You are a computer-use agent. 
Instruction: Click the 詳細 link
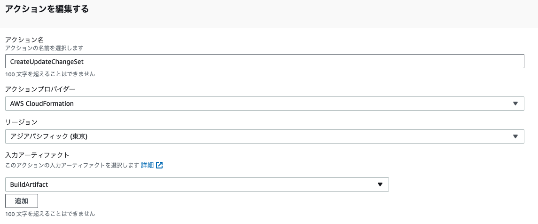147,165
